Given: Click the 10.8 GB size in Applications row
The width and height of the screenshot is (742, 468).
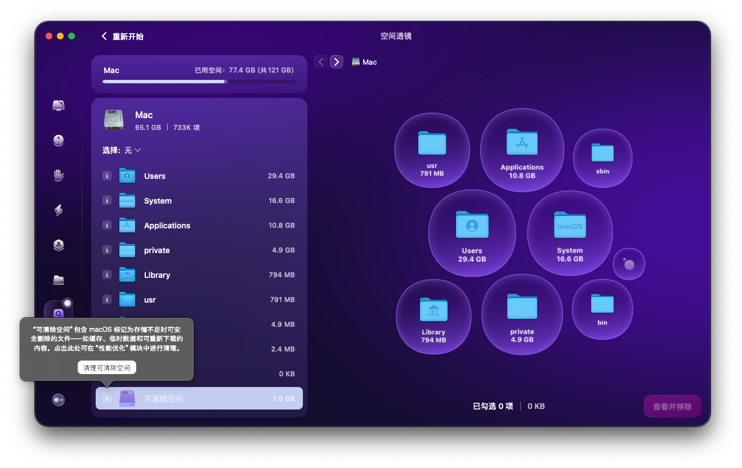Looking at the screenshot, I should (281, 226).
